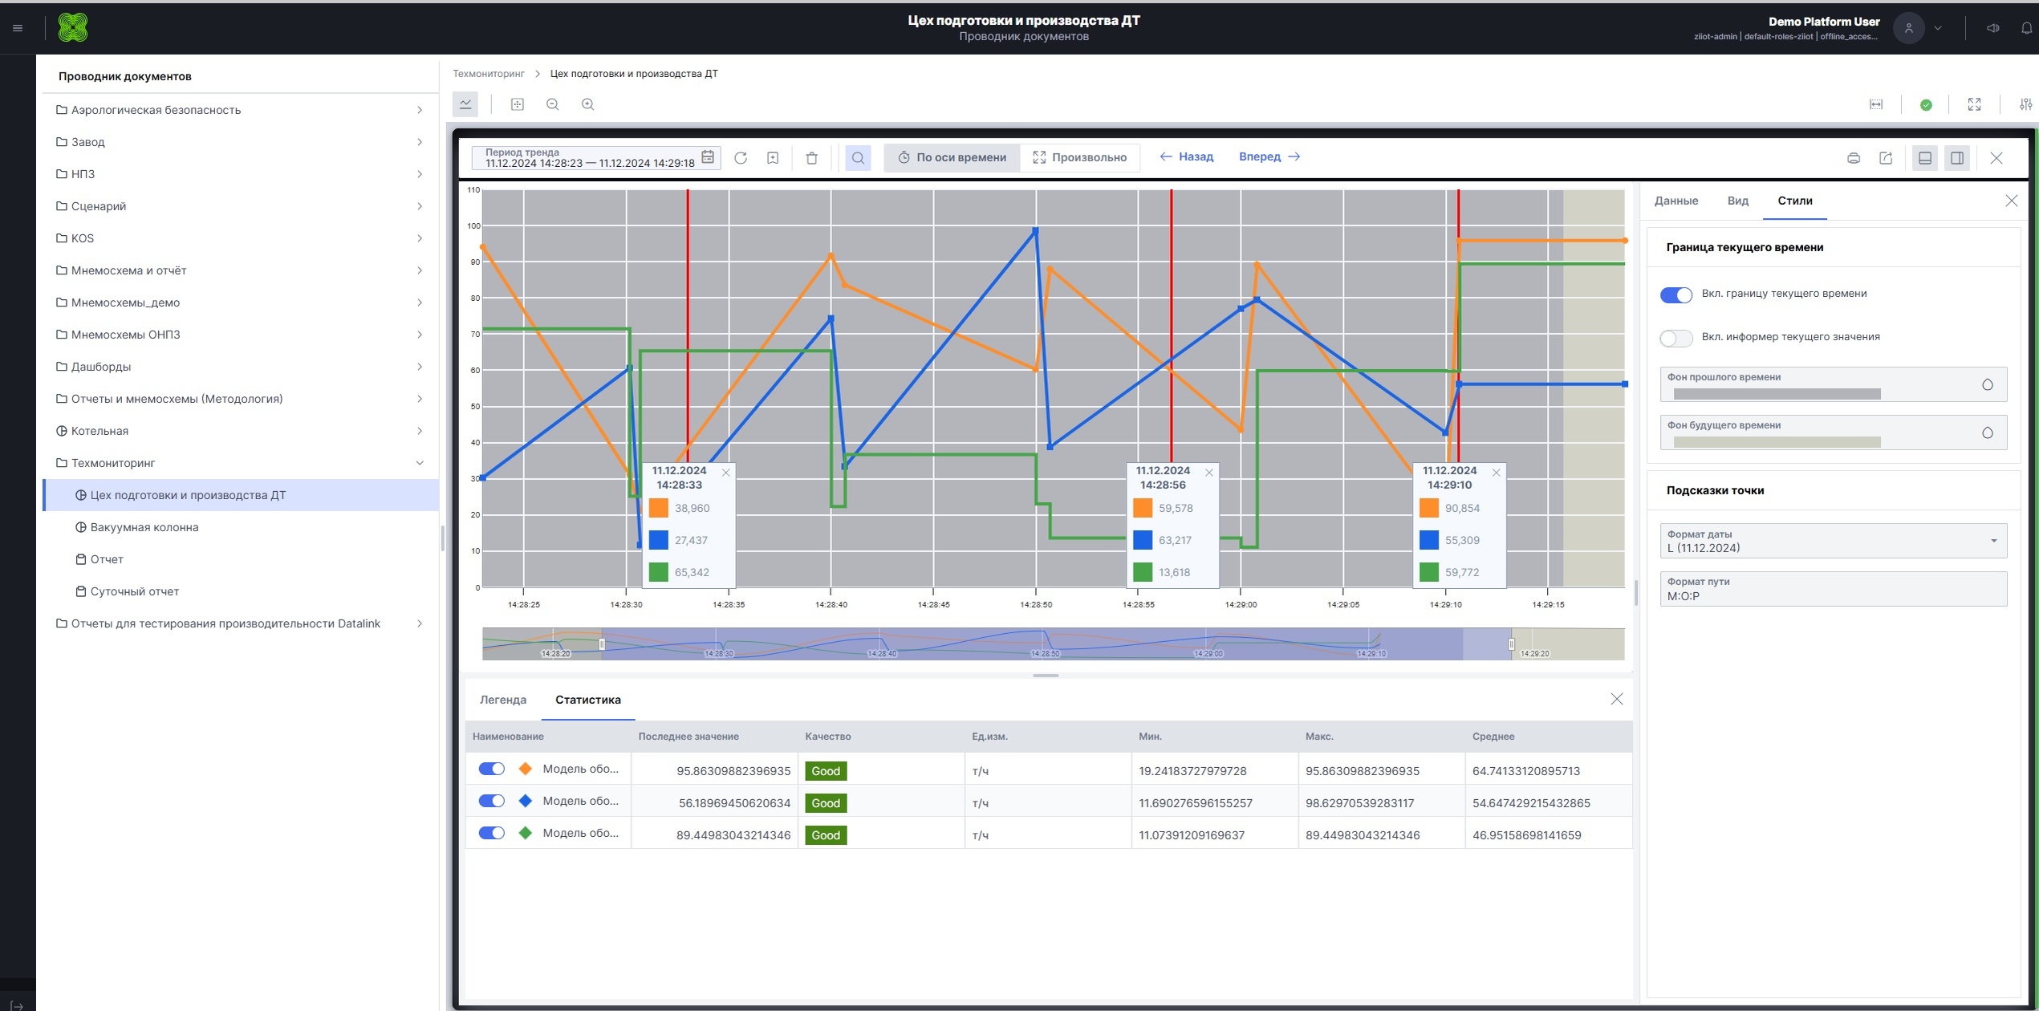Enable the current value informer toggle
This screenshot has width=2039, height=1011.
click(x=1675, y=338)
